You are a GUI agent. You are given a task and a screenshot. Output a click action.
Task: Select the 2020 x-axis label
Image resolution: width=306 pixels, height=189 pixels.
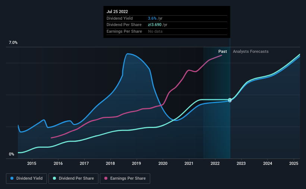click(163, 163)
